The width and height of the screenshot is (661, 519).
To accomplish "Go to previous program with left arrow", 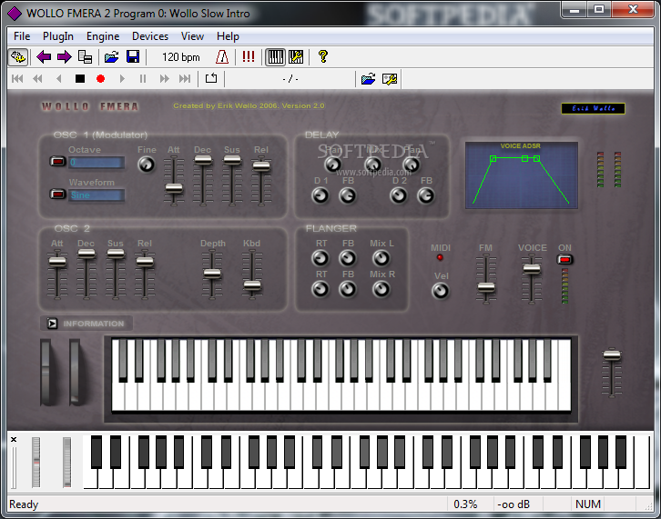I will point(44,57).
